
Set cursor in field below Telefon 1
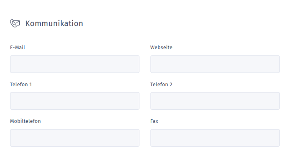click(x=75, y=101)
